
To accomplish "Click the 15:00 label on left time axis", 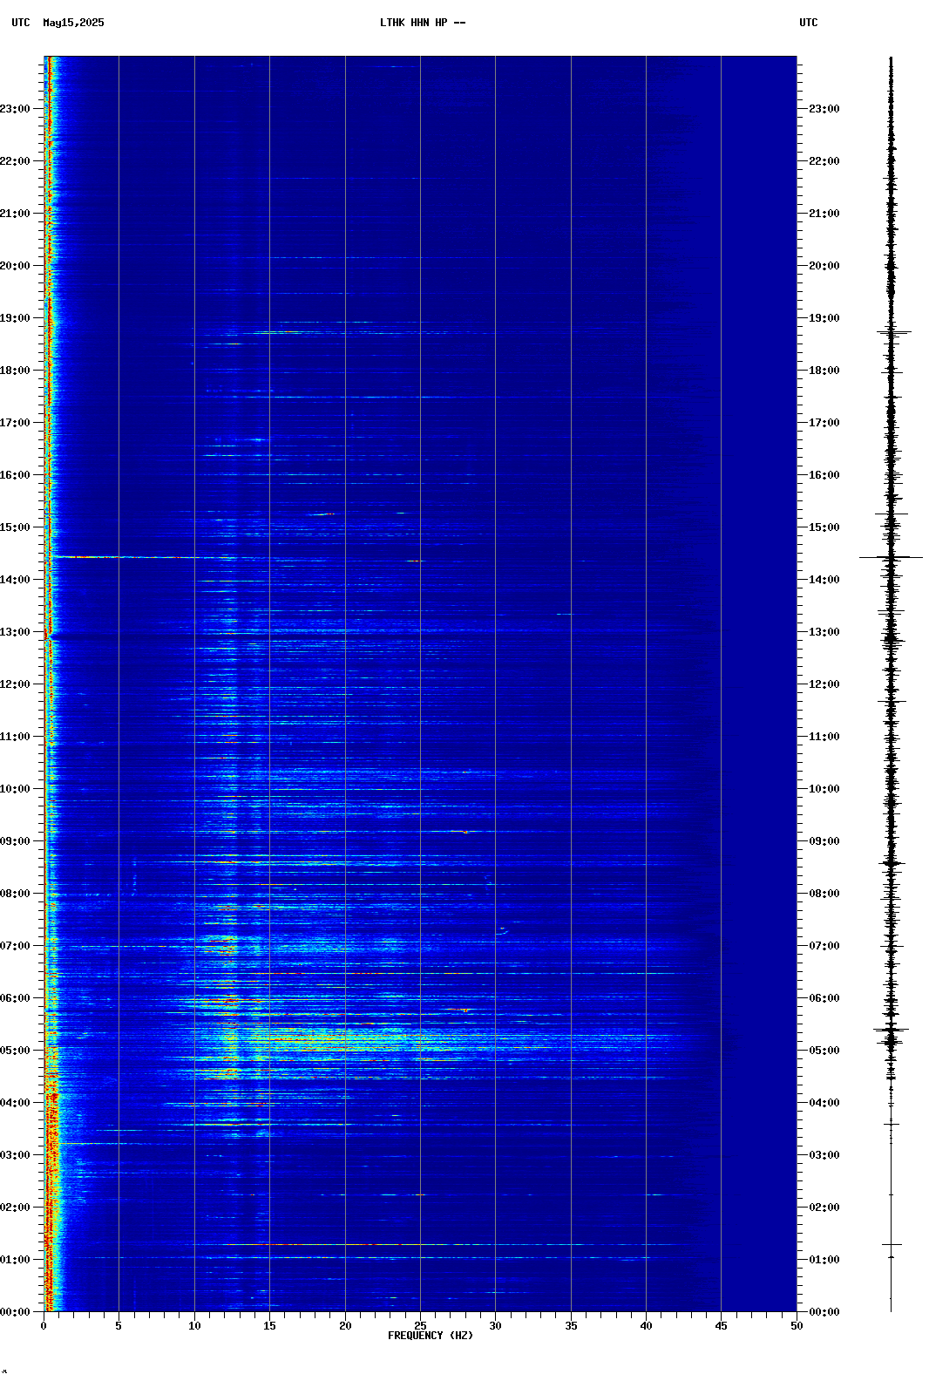I will pyautogui.click(x=15, y=527).
